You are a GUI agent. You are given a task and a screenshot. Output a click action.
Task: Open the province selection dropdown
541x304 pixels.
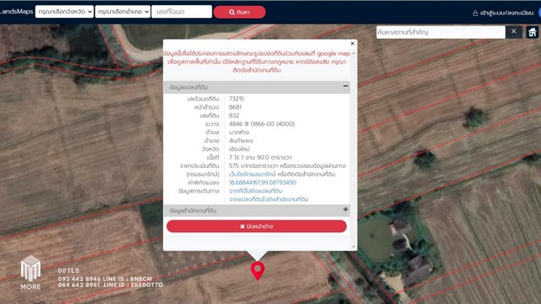64,12
